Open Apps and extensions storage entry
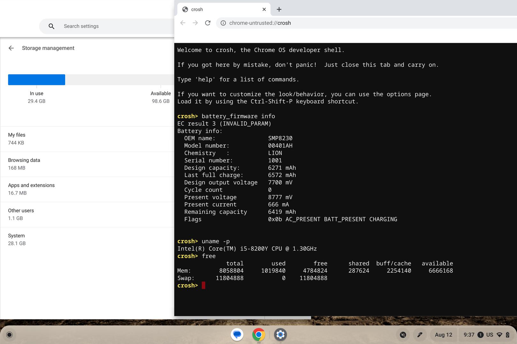 [87, 189]
